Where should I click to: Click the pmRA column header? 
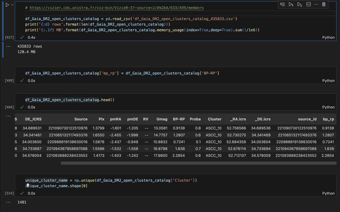[x=116, y=119]
